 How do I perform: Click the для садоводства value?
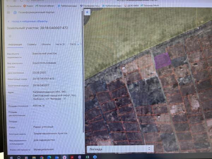pyautogui.click(x=44, y=140)
